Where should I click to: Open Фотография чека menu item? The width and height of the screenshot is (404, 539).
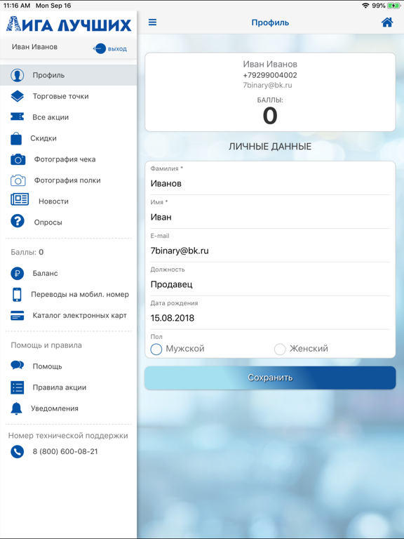click(x=68, y=159)
